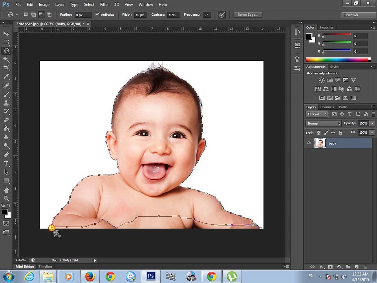Select the Pen tool
The height and width of the screenshot is (283, 377).
[x=6, y=155]
